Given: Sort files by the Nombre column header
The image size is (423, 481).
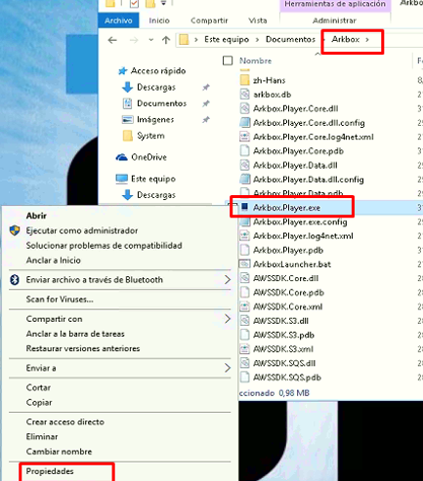Looking at the screenshot, I should tap(255, 60).
